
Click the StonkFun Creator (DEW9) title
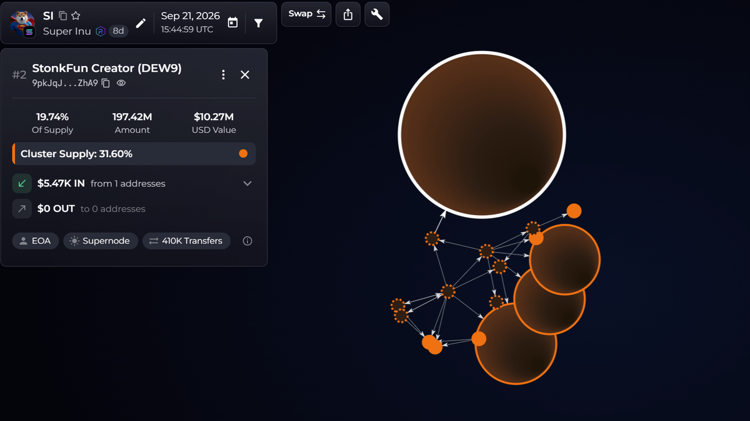click(107, 69)
